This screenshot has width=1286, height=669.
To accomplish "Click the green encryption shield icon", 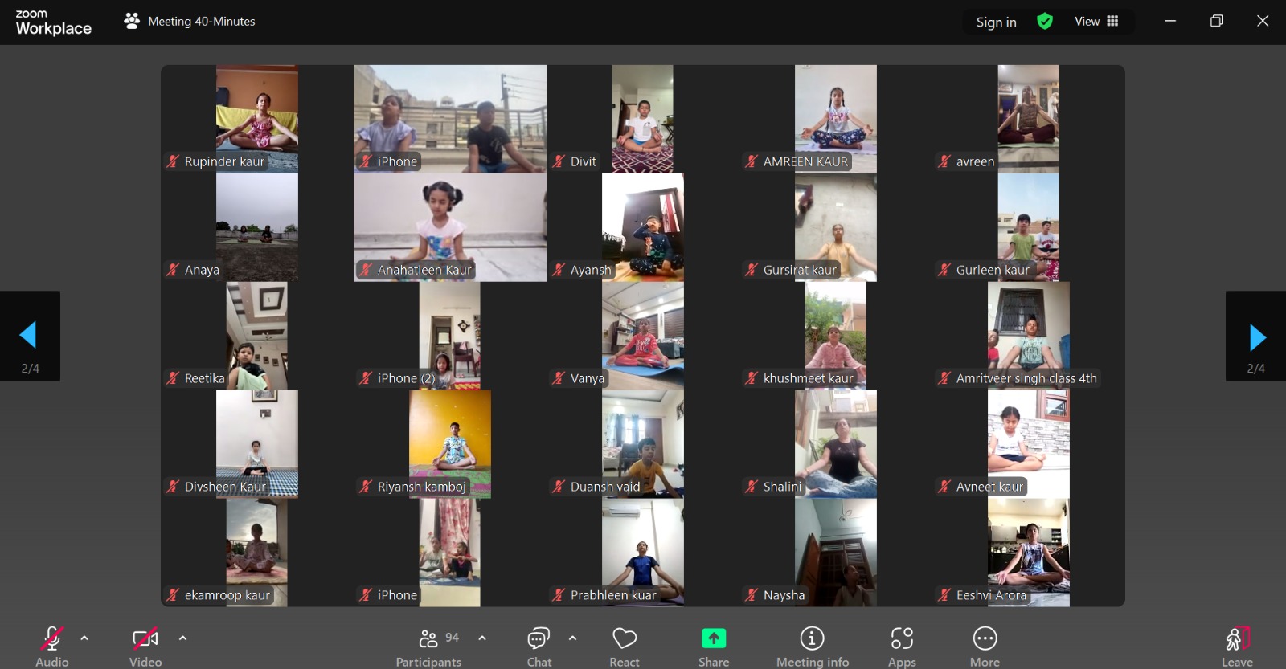I will (1045, 22).
